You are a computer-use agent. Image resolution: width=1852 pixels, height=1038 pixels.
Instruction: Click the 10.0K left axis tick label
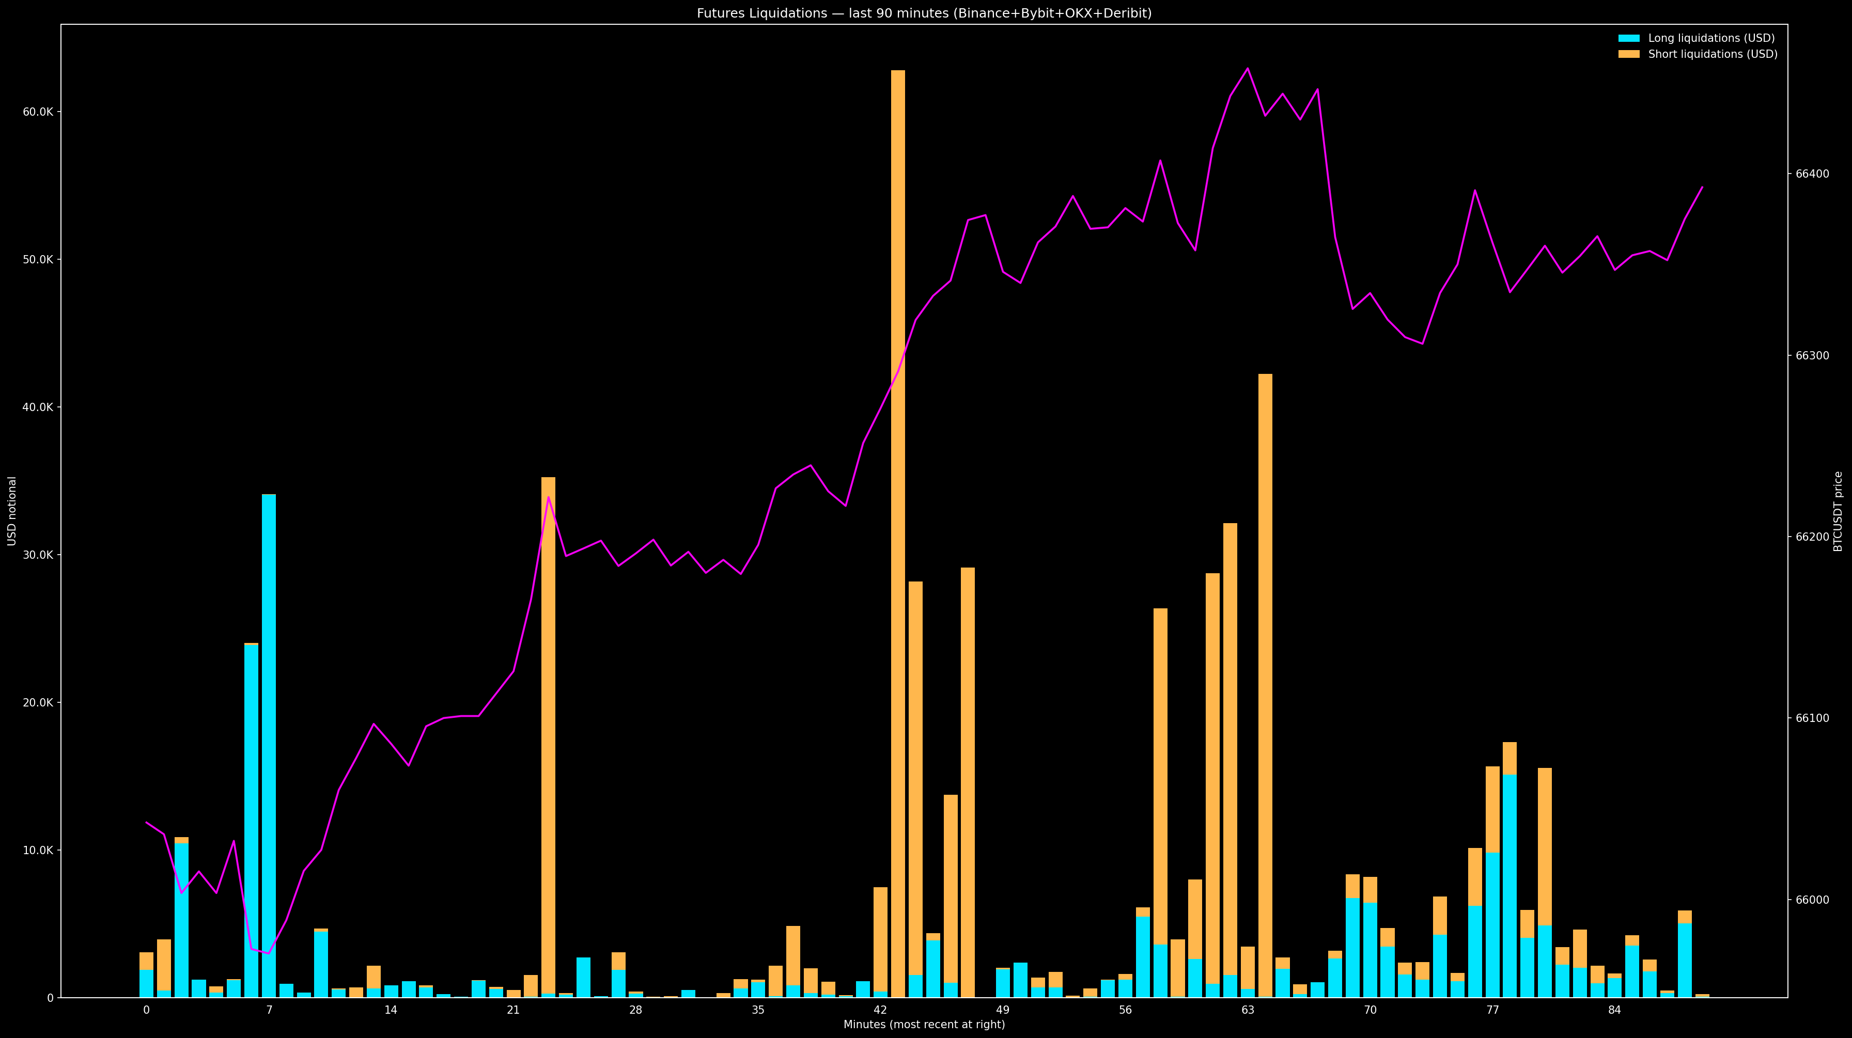(38, 851)
